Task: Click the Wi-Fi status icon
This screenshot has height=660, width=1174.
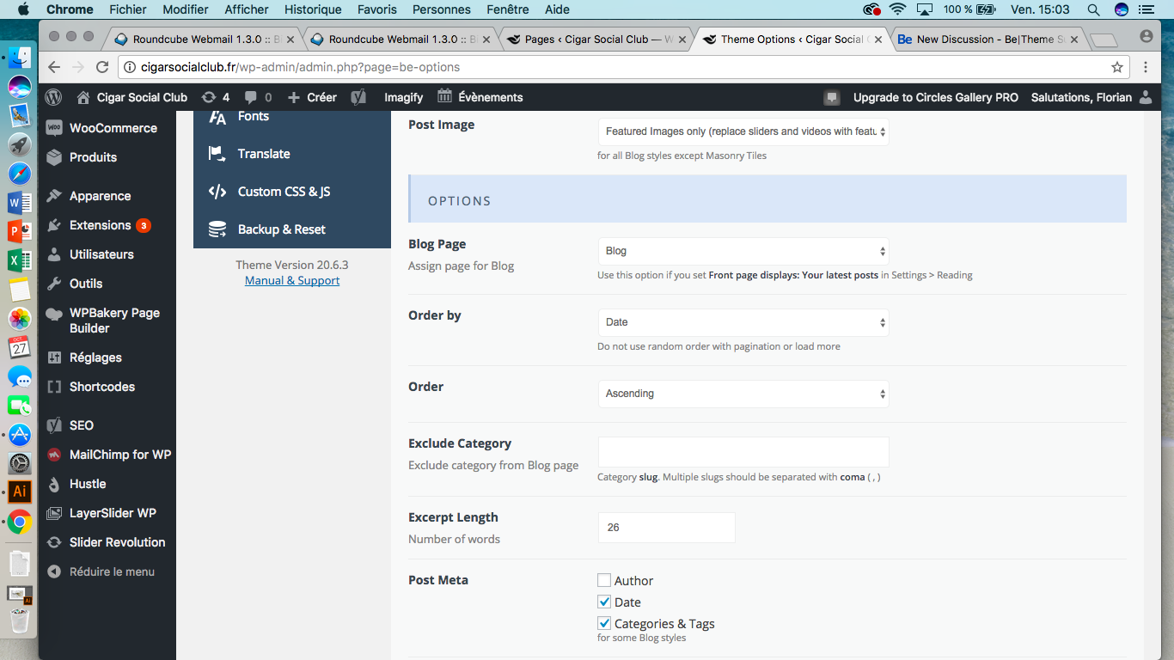Action: (898, 9)
